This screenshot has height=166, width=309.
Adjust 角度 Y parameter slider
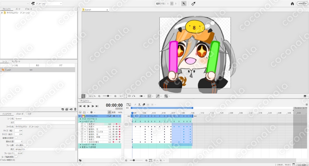click(x=116, y=127)
